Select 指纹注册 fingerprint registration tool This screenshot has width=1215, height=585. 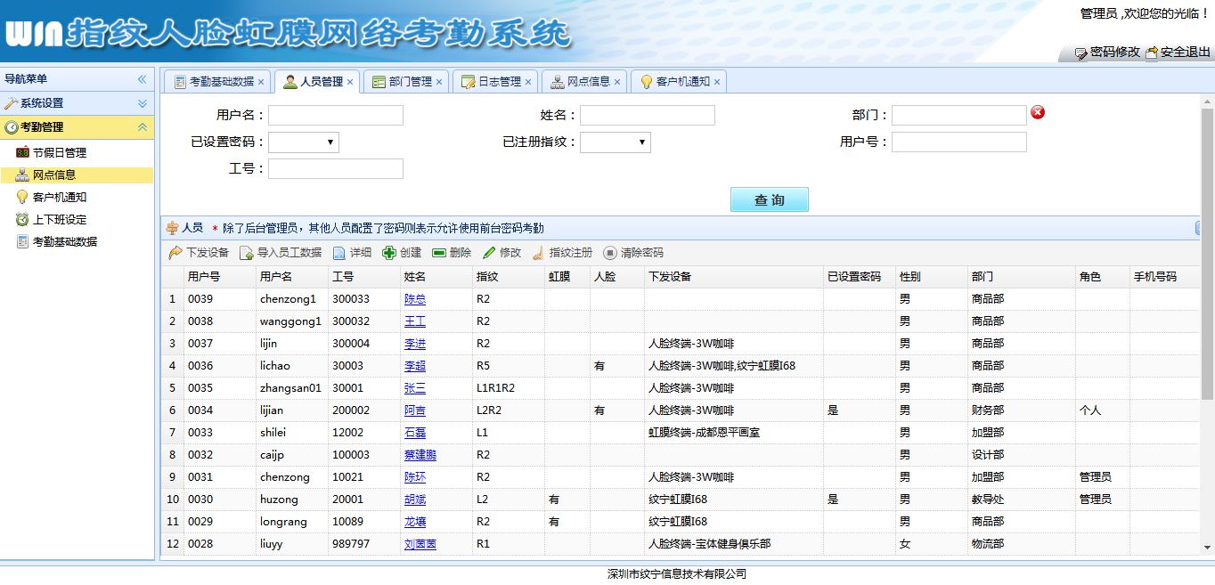coord(539,253)
